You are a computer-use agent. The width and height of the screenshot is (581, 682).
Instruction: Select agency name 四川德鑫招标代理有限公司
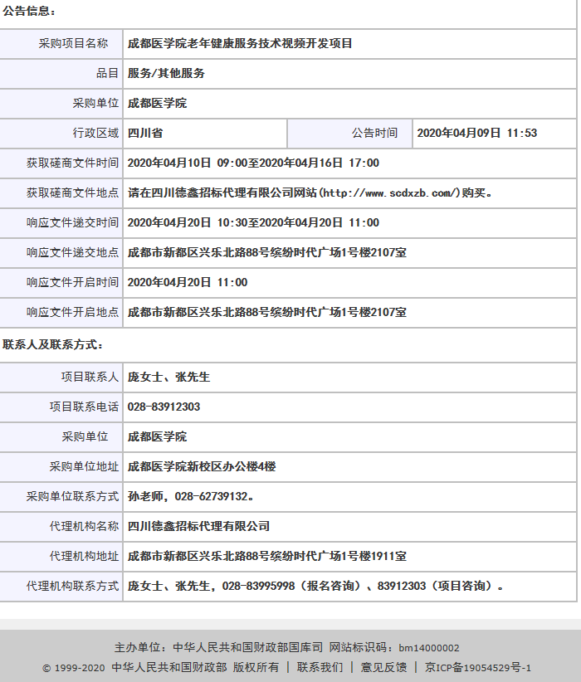pos(198,526)
